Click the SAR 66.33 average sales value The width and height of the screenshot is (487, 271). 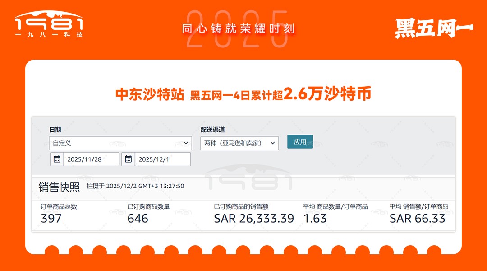(x=418, y=219)
